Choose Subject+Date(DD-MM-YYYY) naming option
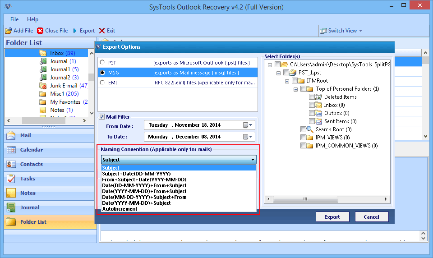The height and width of the screenshot is (258, 433). (x=179, y=174)
